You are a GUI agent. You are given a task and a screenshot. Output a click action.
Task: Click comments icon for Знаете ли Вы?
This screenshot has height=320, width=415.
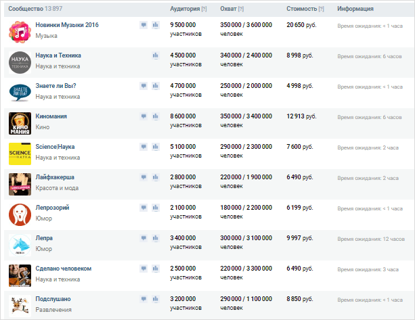tap(144, 86)
